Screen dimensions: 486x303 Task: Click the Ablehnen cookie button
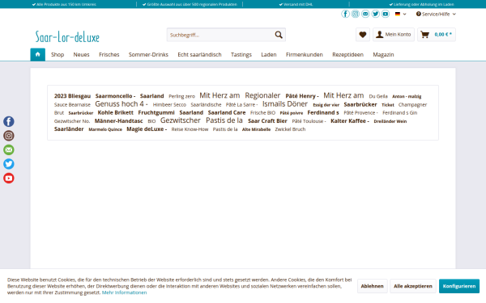click(373, 286)
